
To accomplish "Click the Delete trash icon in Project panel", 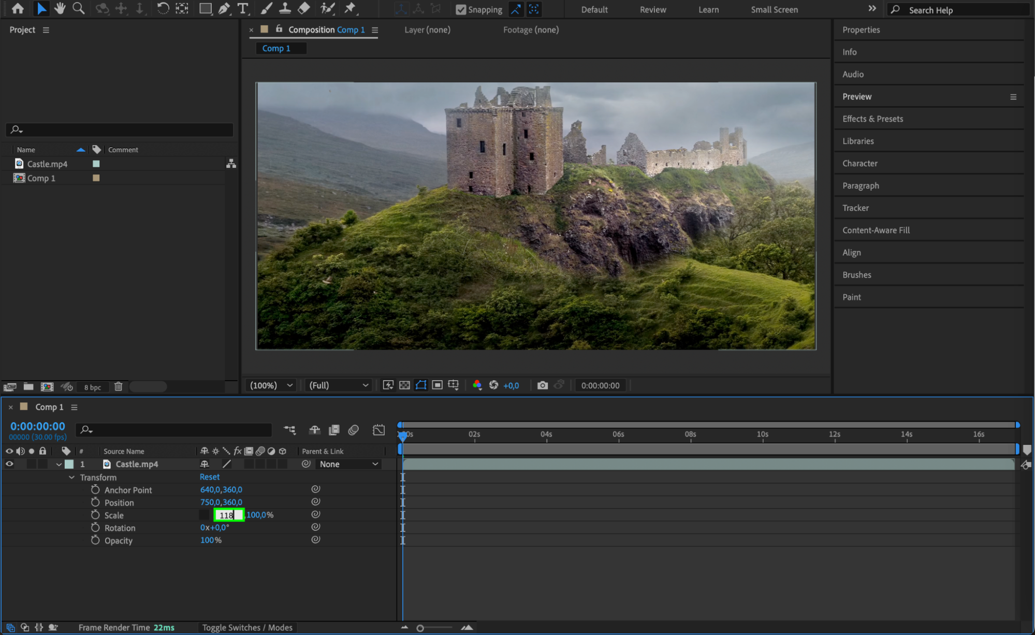I will point(118,387).
